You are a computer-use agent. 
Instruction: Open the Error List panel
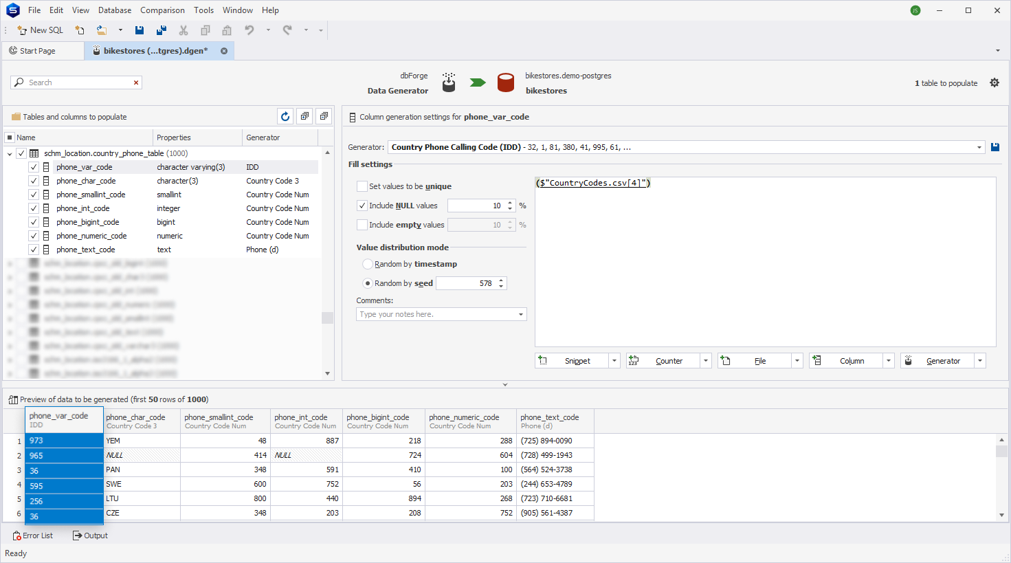click(x=32, y=536)
